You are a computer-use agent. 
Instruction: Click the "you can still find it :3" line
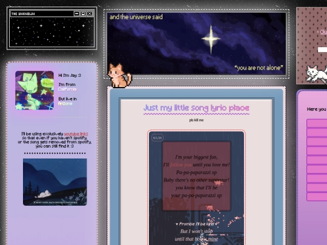pyautogui.click(x=54, y=146)
